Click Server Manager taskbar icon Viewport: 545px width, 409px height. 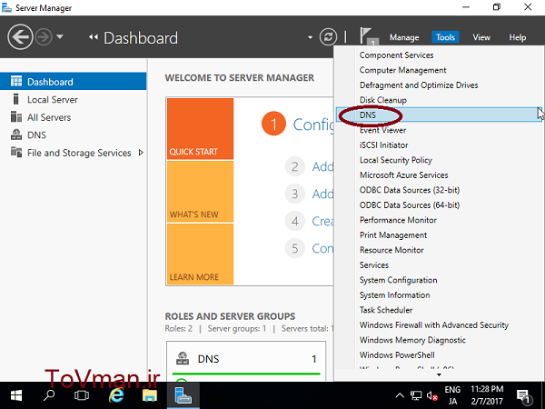tap(183, 395)
